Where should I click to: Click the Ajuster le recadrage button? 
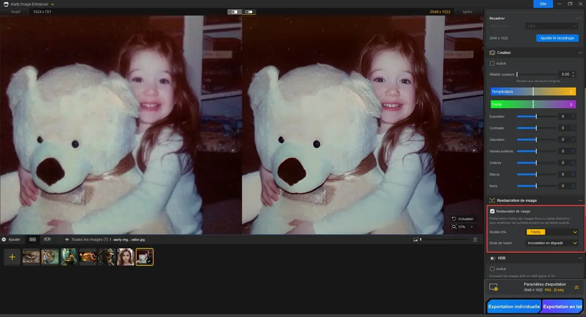pos(557,38)
